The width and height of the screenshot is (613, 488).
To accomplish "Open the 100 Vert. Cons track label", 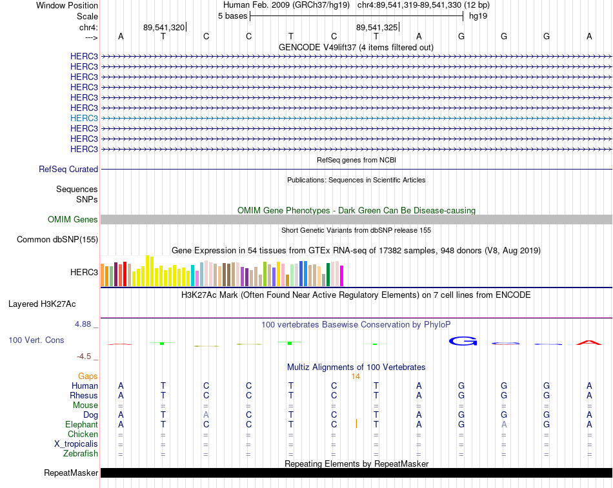I will 36,340.
